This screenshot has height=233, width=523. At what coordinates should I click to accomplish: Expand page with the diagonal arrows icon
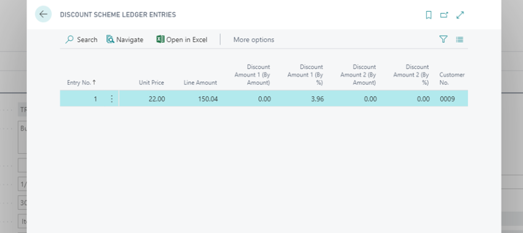pyautogui.click(x=460, y=15)
